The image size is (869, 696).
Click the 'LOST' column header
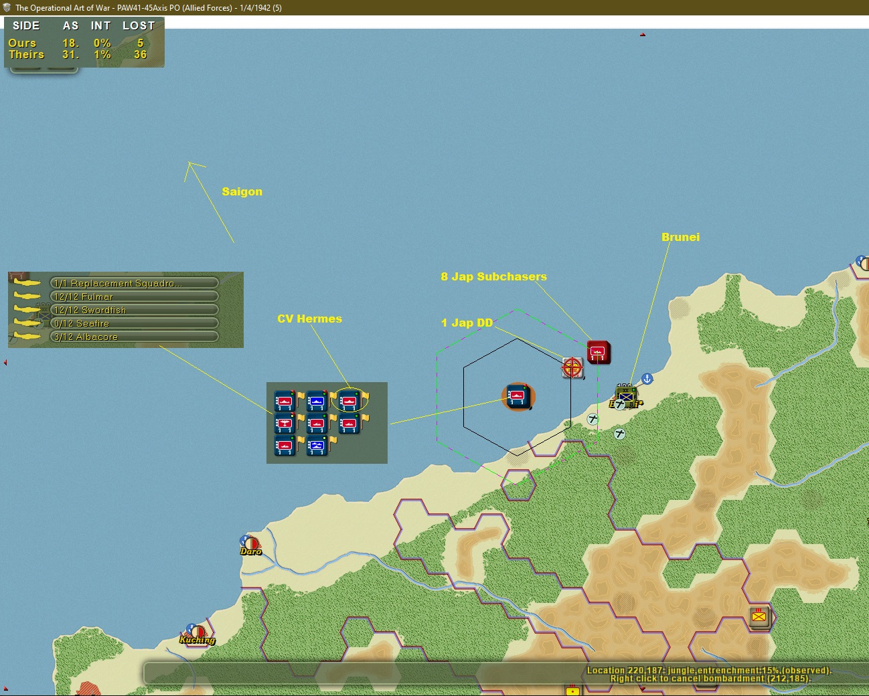coord(139,25)
